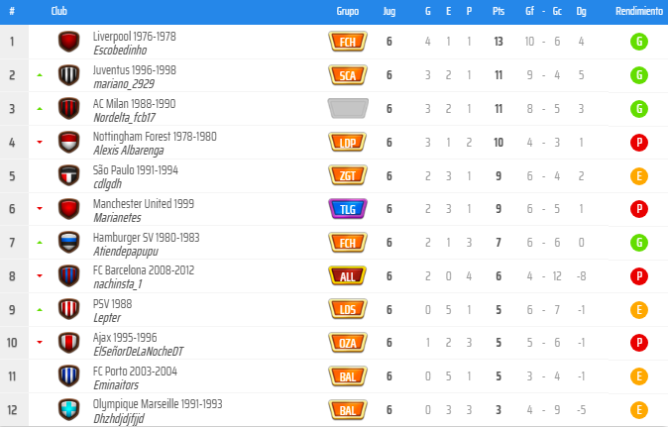668x427 pixels.
Task: Open the ElSeñorDeLaNocheDT user profile
Action: (138, 351)
